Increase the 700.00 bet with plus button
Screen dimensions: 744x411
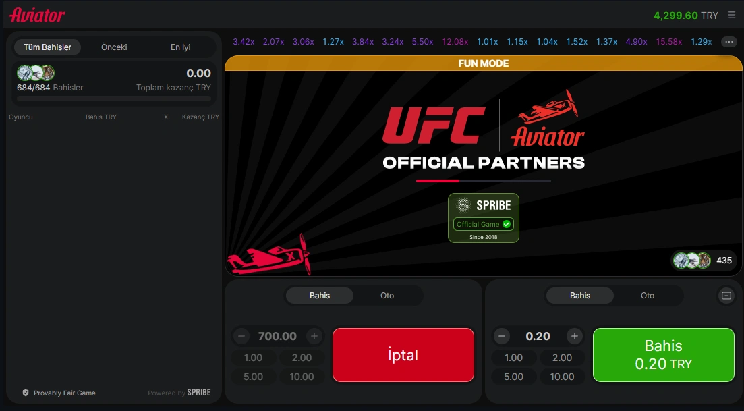click(314, 336)
